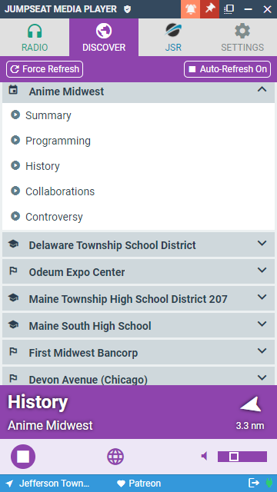The image size is (277, 492).
Task: Click the Force Refresh button
Action: (x=45, y=69)
